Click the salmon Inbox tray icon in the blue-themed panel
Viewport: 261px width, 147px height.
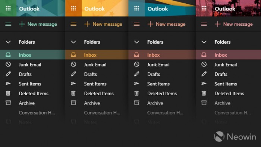pyautogui.click(x=137, y=54)
